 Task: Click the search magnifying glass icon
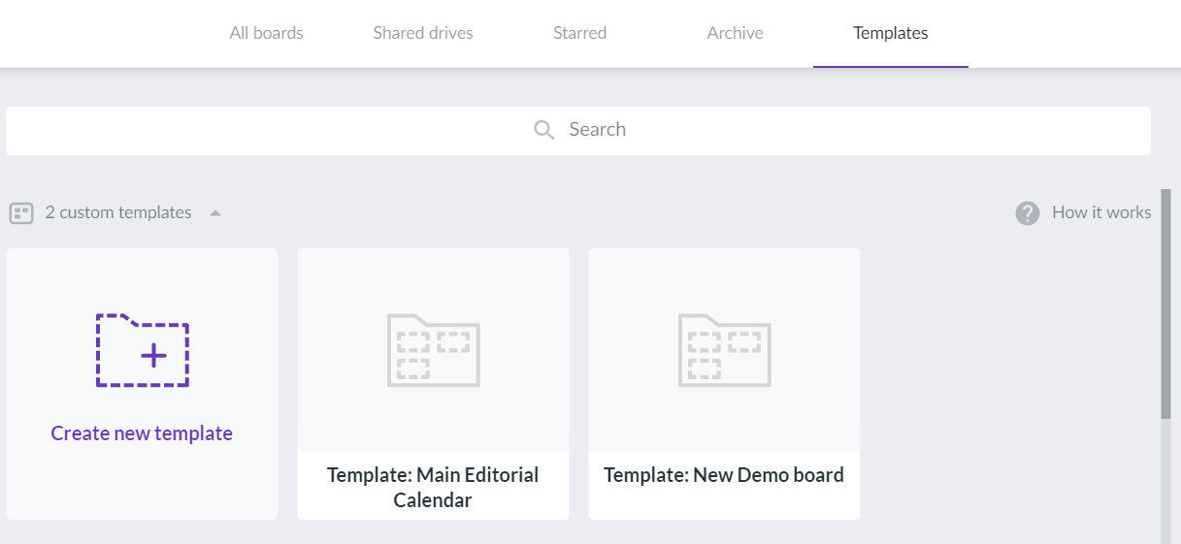[x=544, y=130]
